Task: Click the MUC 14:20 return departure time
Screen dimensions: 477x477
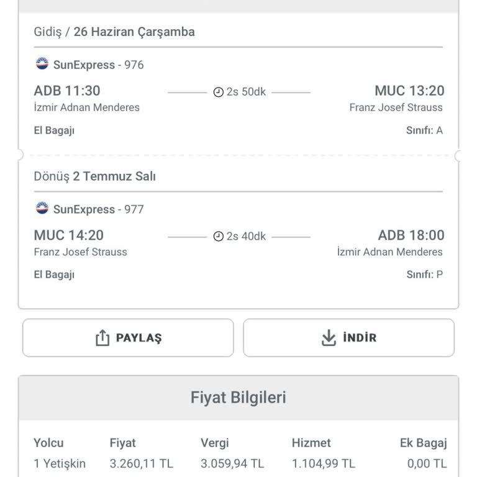Action: click(x=69, y=235)
